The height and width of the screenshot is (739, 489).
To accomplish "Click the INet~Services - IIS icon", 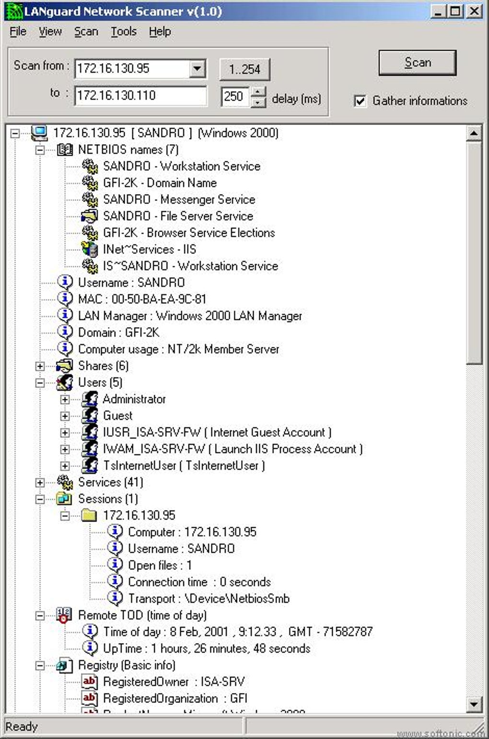I will pyautogui.click(x=90, y=249).
